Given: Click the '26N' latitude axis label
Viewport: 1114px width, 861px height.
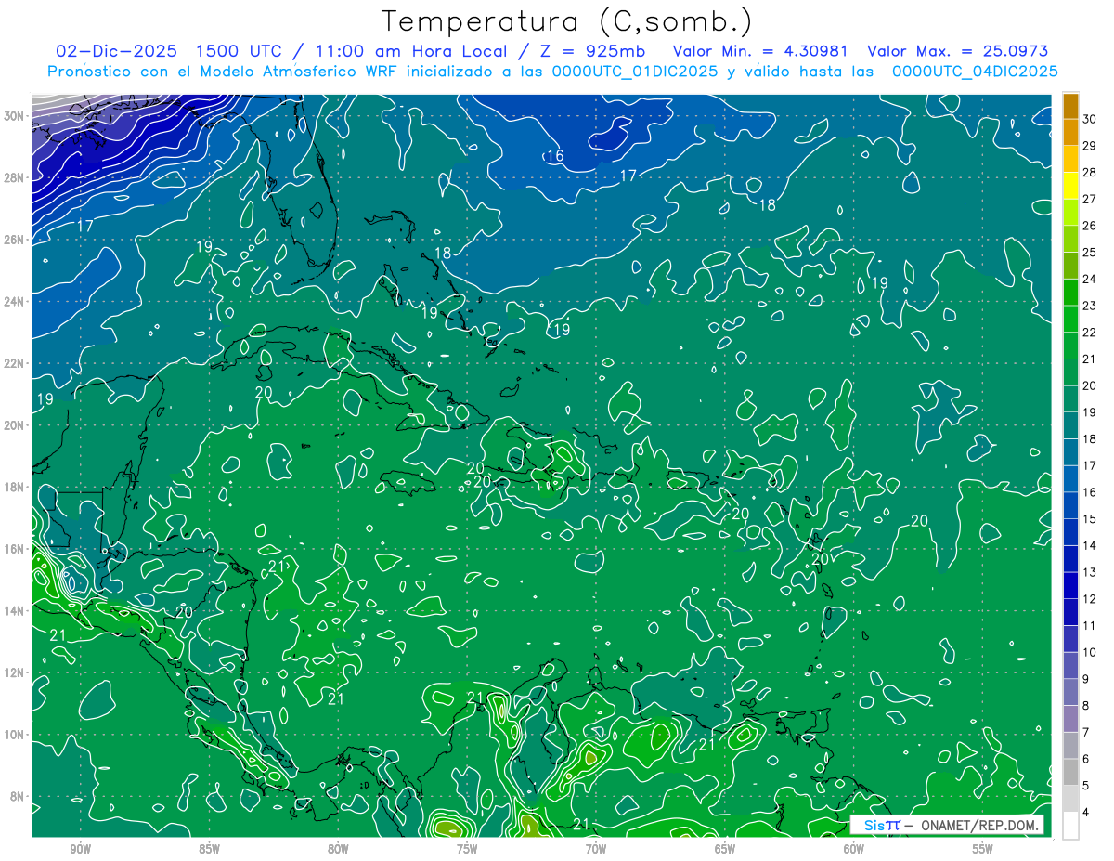Looking at the screenshot, I should pos(15,240).
